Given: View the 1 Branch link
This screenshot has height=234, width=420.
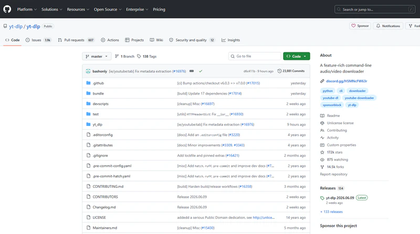Looking at the screenshot, I should [124, 56].
